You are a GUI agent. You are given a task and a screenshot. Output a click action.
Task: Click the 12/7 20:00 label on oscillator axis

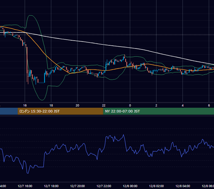[77, 186]
